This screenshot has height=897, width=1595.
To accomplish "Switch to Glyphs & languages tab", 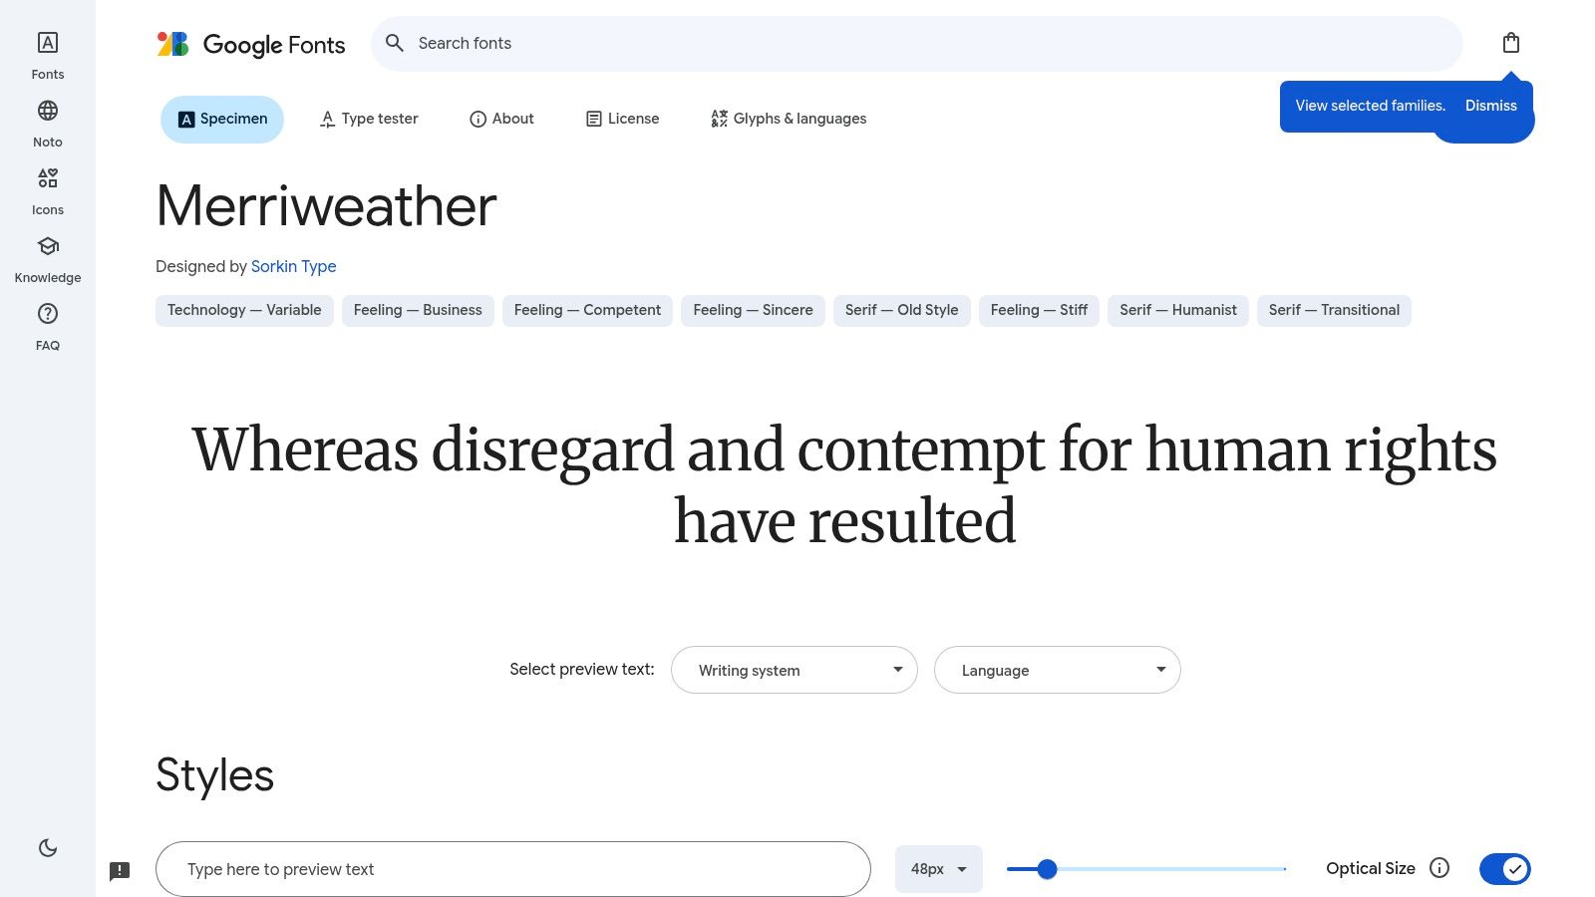I will point(789,120).
